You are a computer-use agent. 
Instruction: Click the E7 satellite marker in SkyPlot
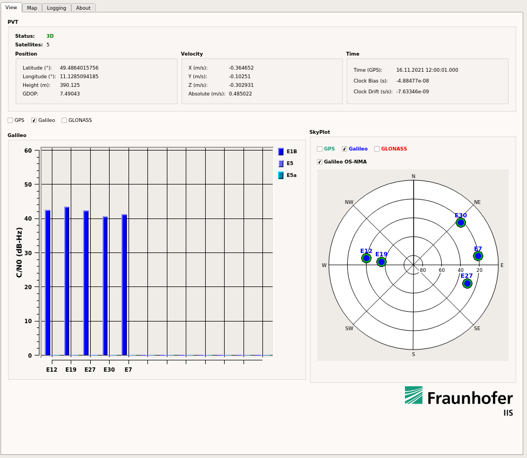478,256
